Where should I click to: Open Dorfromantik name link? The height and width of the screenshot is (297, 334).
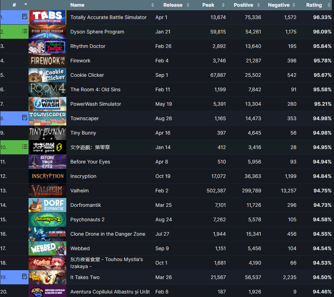pos(86,205)
